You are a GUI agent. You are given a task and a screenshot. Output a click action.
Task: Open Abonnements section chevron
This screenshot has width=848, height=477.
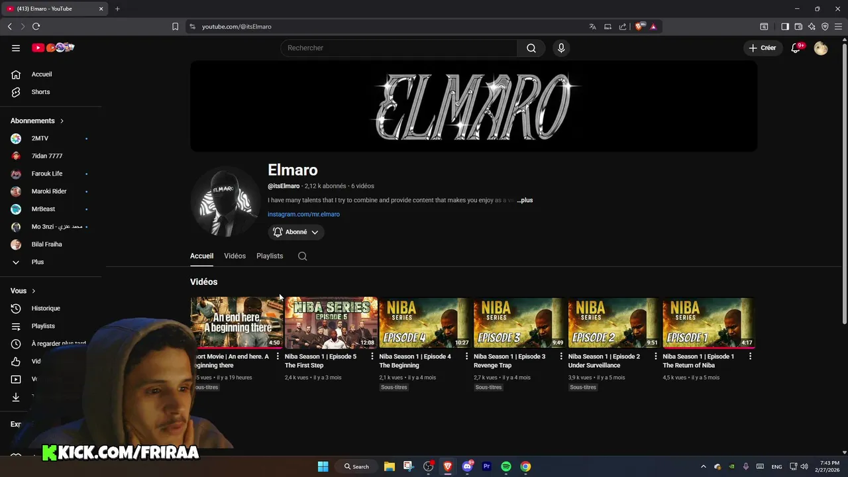pyautogui.click(x=62, y=121)
